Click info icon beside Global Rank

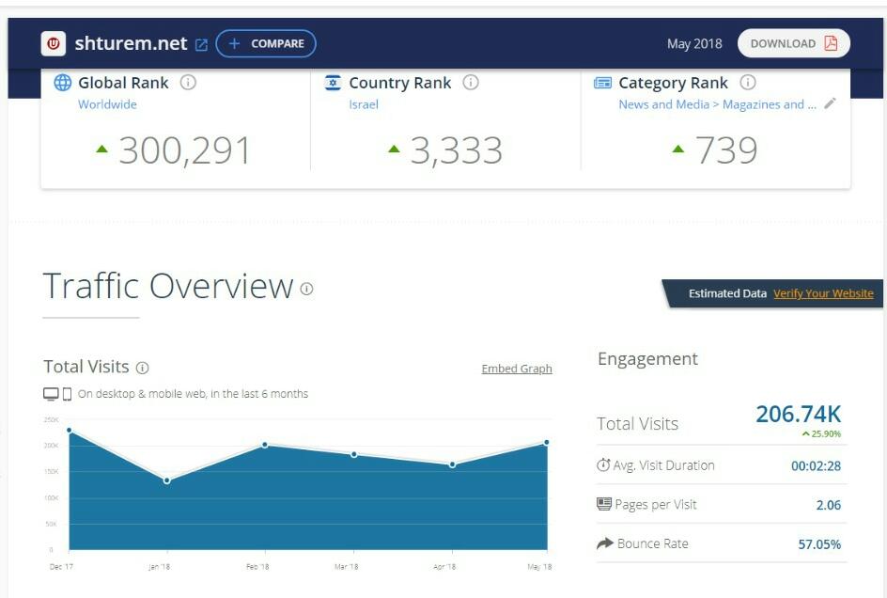coord(188,83)
